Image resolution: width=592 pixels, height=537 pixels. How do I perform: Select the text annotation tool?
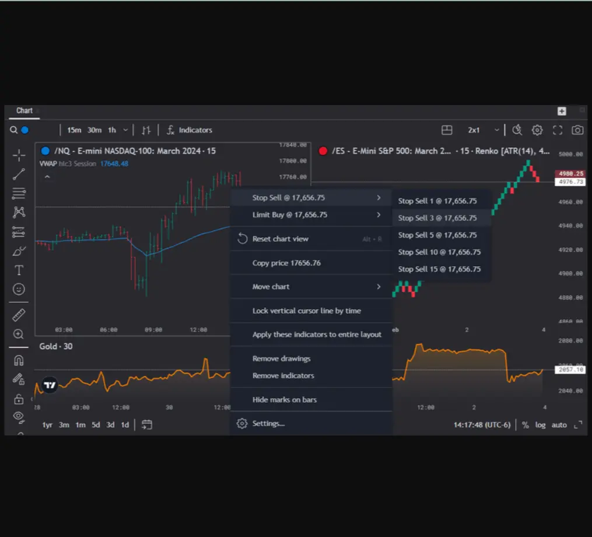coord(19,270)
